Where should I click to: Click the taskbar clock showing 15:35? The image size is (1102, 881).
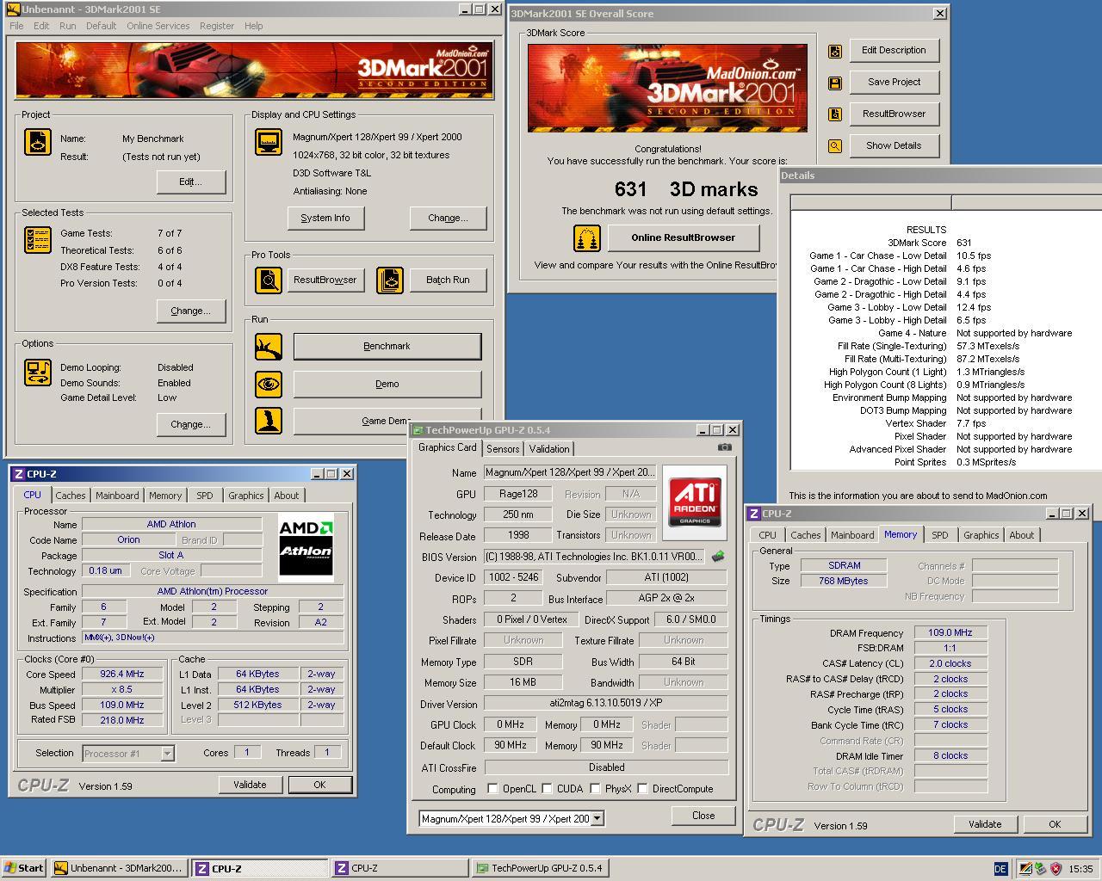[x=1080, y=869]
